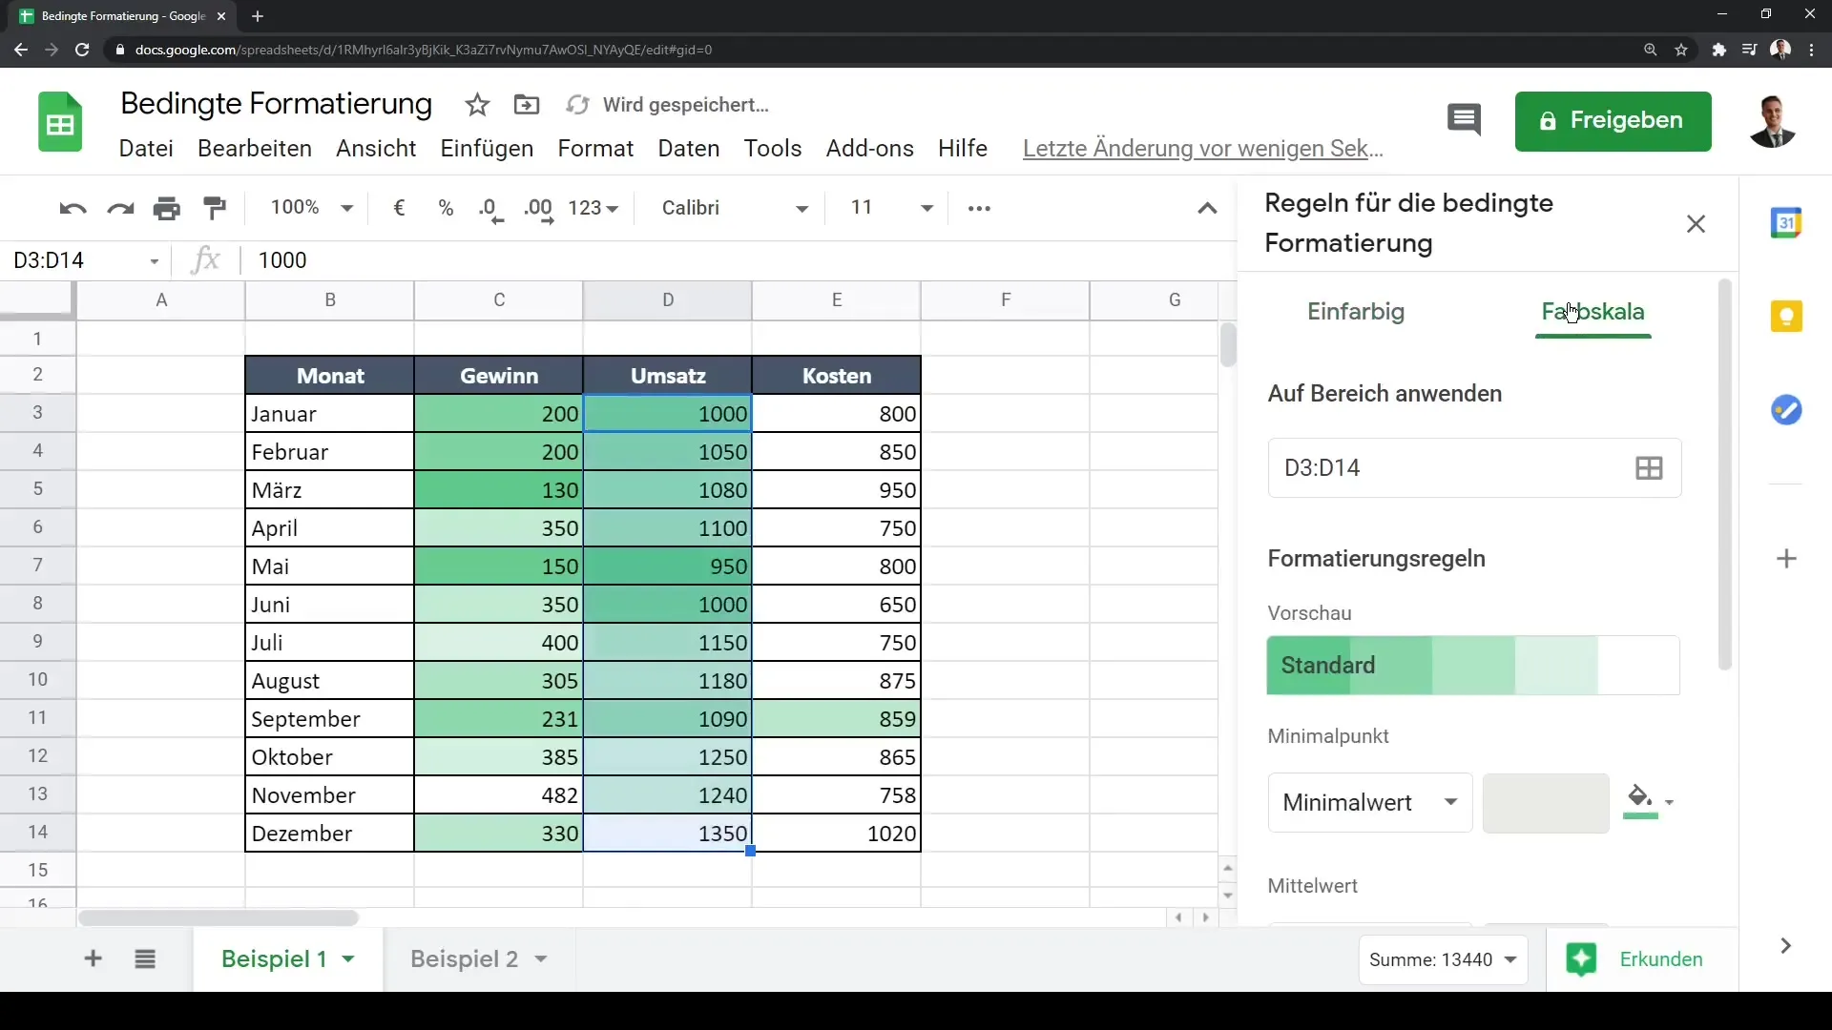Open more toolbar options ellipsis

pos(979,208)
